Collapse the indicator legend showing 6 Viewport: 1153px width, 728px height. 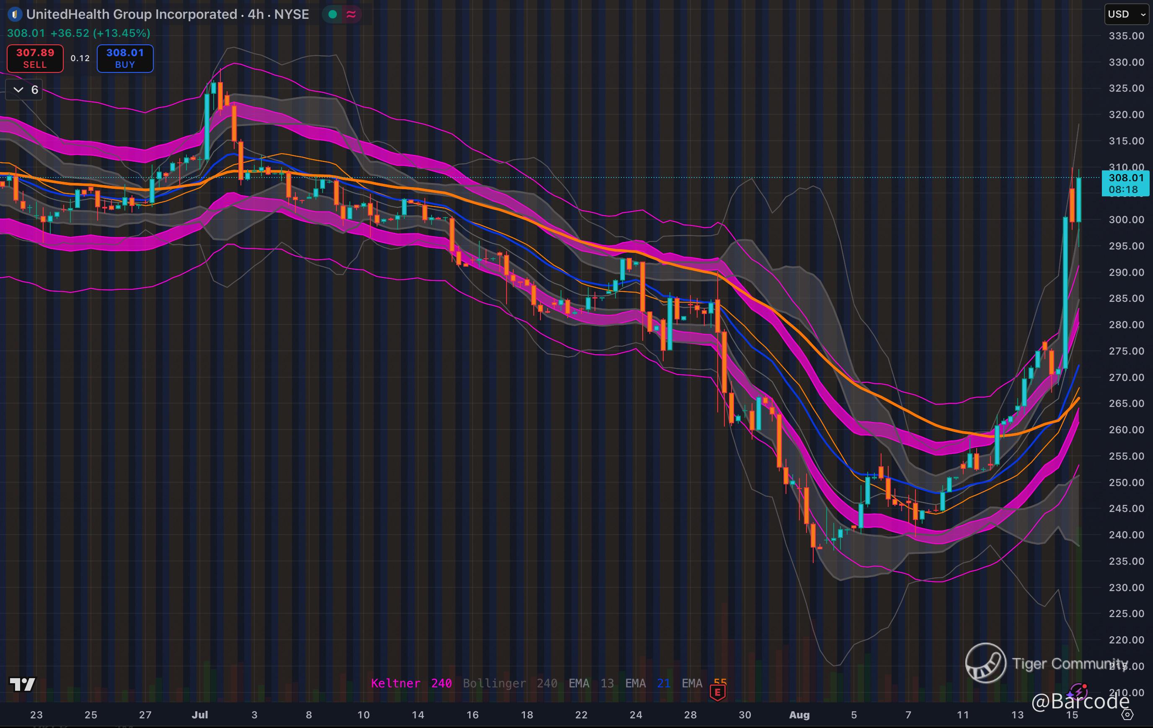24,90
